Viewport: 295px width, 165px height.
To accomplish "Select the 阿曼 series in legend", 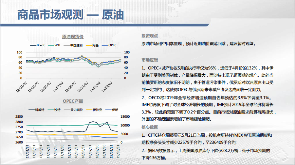I will pos(93,45).
